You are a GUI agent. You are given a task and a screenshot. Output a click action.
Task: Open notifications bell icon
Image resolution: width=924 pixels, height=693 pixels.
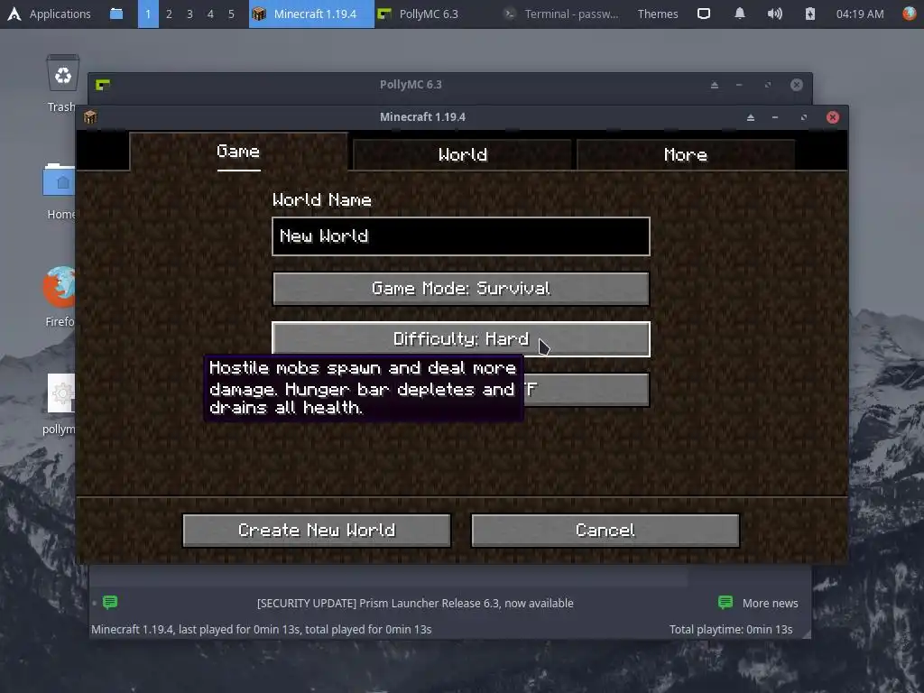(x=740, y=14)
